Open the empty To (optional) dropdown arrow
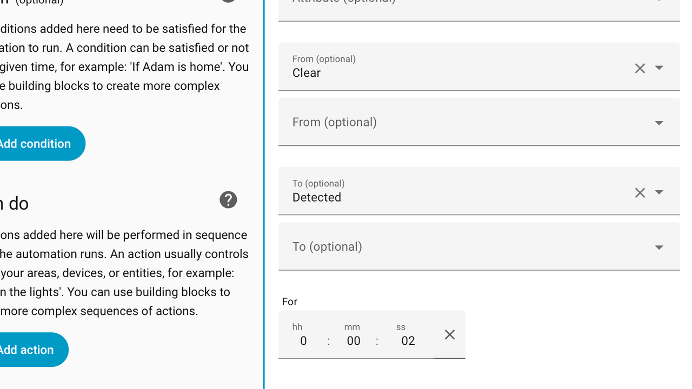The width and height of the screenshot is (692, 389). click(659, 247)
